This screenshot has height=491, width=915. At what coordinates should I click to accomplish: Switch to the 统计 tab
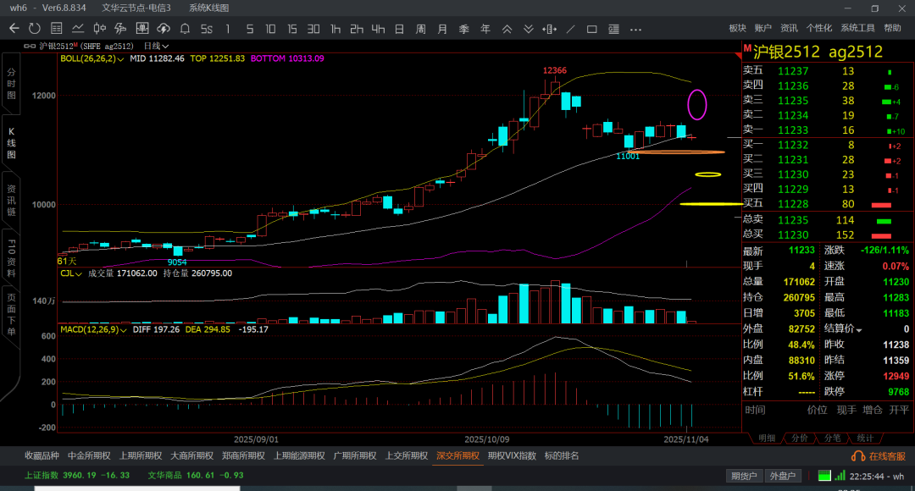coord(865,438)
